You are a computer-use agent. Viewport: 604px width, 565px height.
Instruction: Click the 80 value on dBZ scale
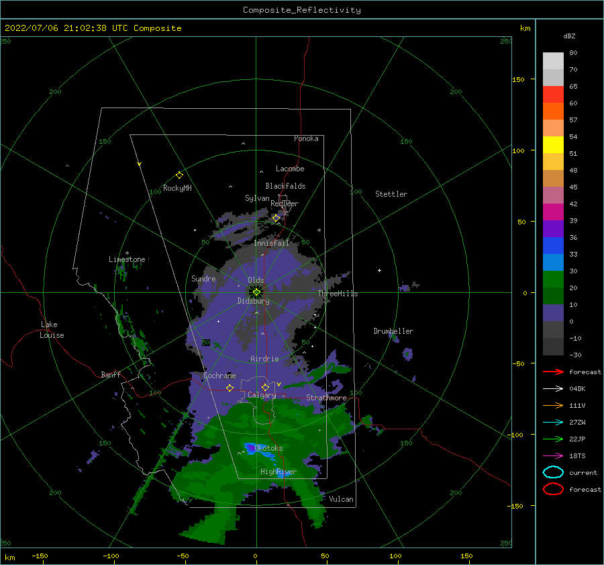tap(573, 53)
